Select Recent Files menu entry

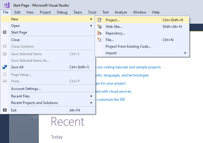[48, 96]
